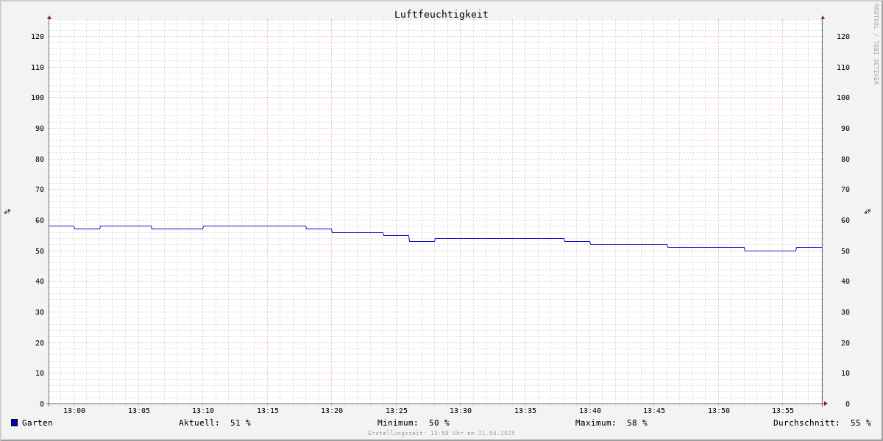Select the Durchschnitt: 55 % value
This screenshot has width=883, height=441.
(822, 423)
